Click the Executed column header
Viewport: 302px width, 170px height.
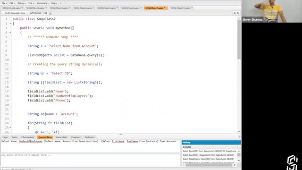(x=210, y=147)
